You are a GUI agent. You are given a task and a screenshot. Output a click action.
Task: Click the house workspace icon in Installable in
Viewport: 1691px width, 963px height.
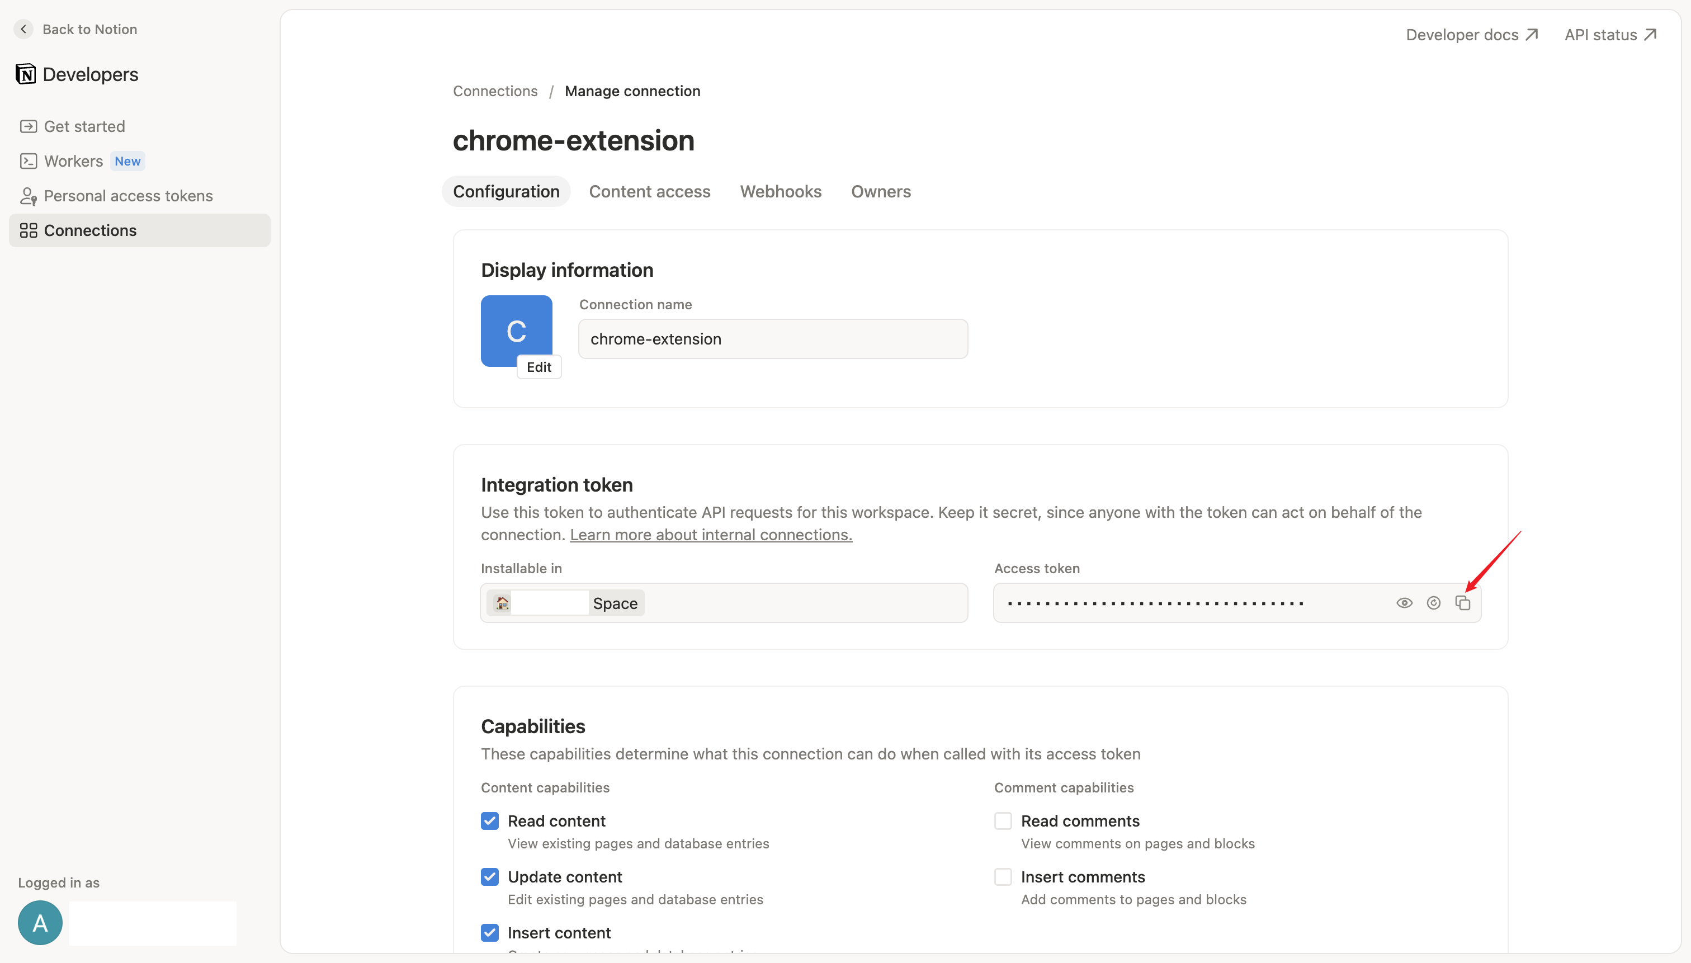502,602
